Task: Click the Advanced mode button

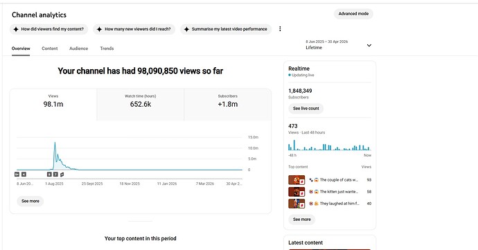Action: pos(353,14)
